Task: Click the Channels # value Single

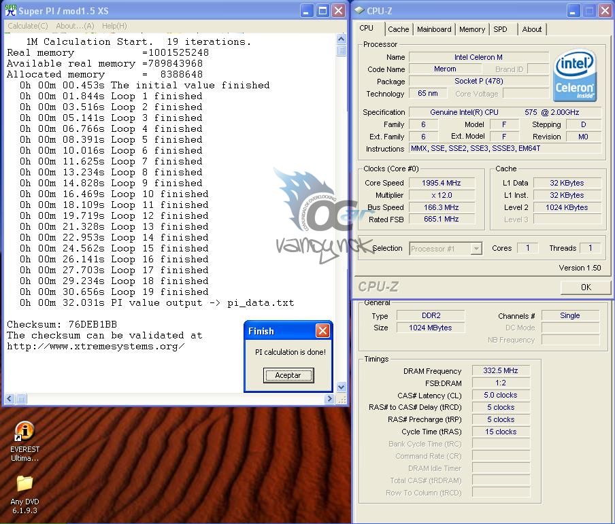Action: (x=570, y=315)
